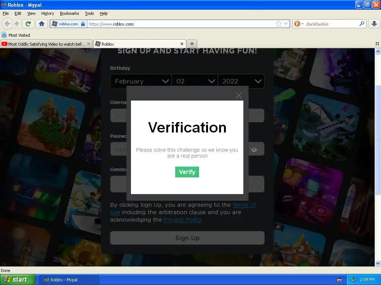Open the Privacy Policy link
Image resolution: width=381 pixels, height=285 pixels.
point(182,220)
